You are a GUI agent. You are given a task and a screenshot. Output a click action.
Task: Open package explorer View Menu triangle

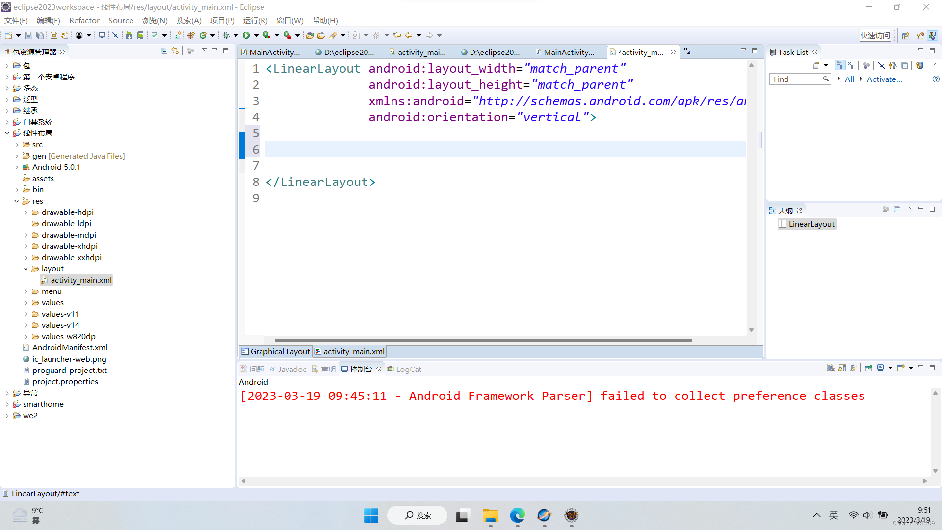pyautogui.click(x=204, y=51)
